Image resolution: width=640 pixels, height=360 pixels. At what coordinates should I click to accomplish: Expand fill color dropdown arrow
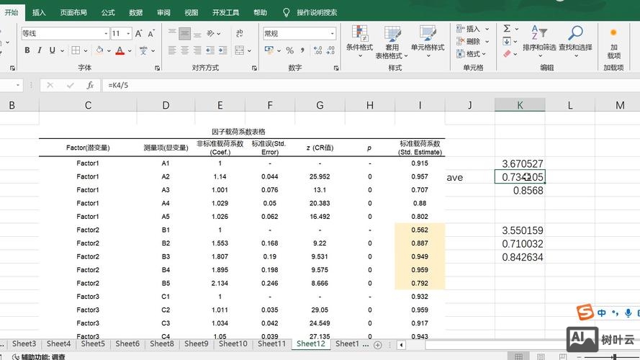pos(109,50)
